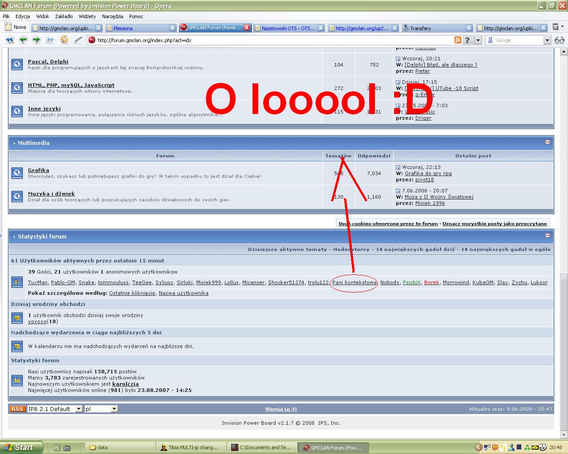This screenshot has width=568, height=454.
Task: Expand the Google search engine dropdown
Action: (x=547, y=40)
